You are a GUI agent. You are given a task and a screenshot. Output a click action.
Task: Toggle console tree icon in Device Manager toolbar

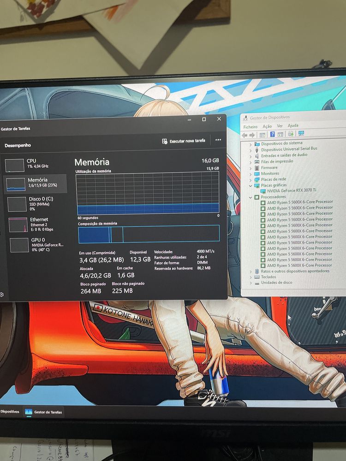pyautogui.click(x=262, y=135)
